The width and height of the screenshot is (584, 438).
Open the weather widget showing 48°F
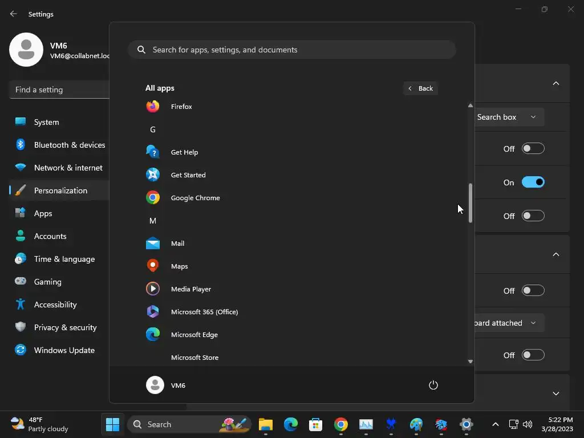pyautogui.click(x=39, y=424)
